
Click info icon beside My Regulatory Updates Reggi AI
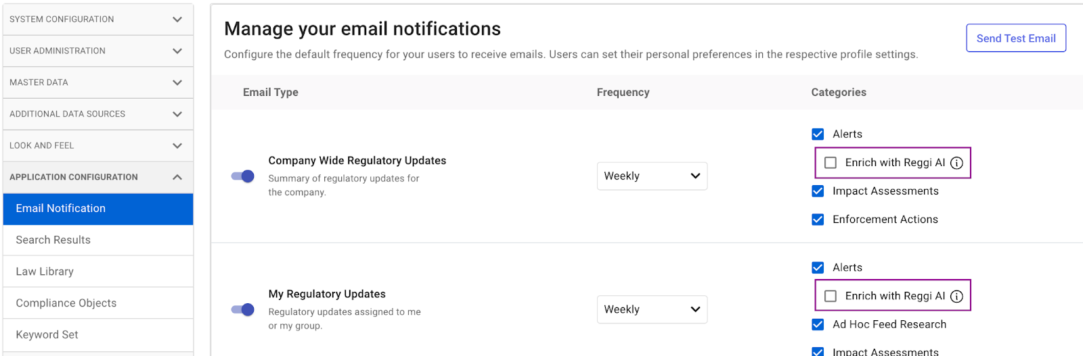956,297
